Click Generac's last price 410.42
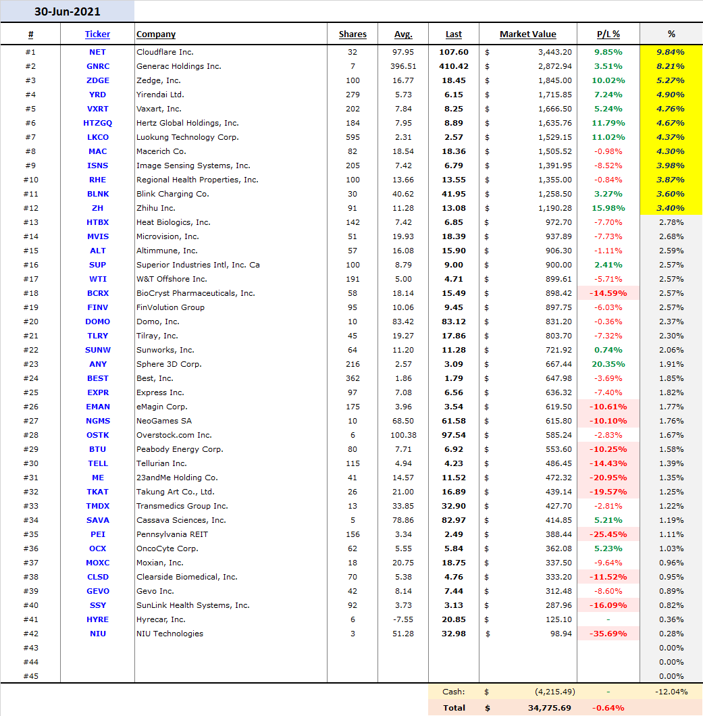703x716 pixels. pyautogui.click(x=454, y=66)
